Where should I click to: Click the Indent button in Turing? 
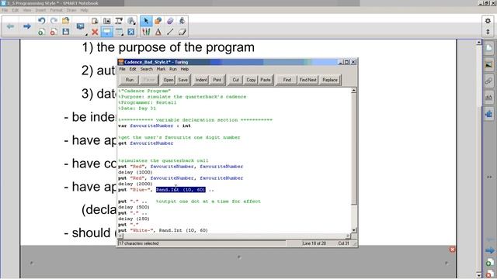pyautogui.click(x=201, y=80)
